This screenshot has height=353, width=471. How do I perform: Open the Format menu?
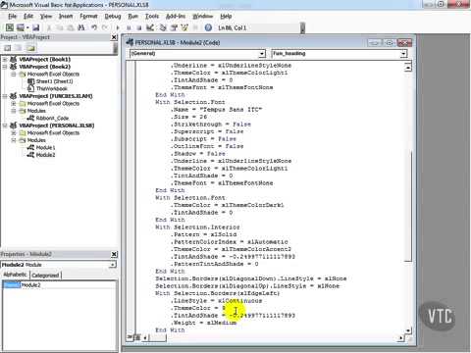point(88,16)
